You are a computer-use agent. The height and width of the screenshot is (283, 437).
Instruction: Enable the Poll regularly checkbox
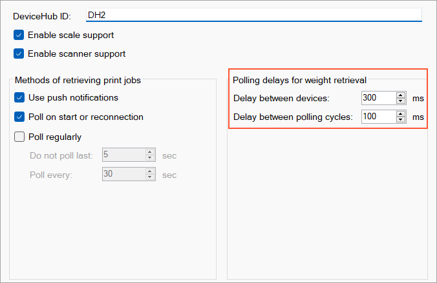[19, 137]
